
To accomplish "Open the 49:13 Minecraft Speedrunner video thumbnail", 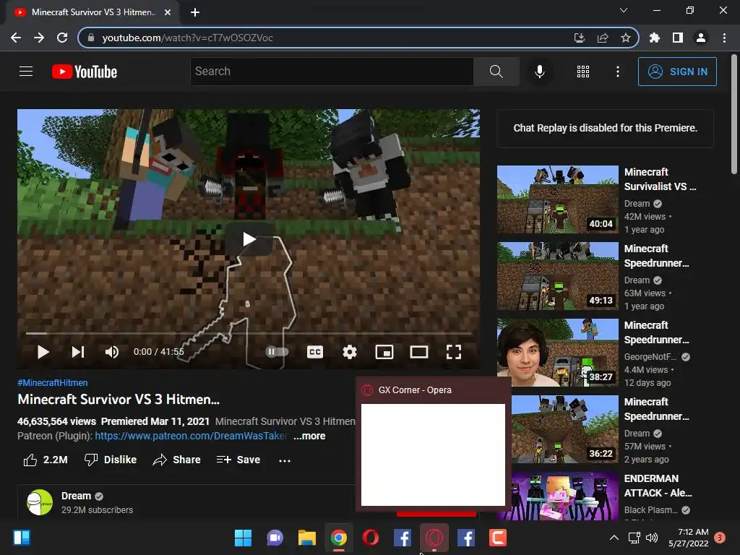I will point(557,276).
